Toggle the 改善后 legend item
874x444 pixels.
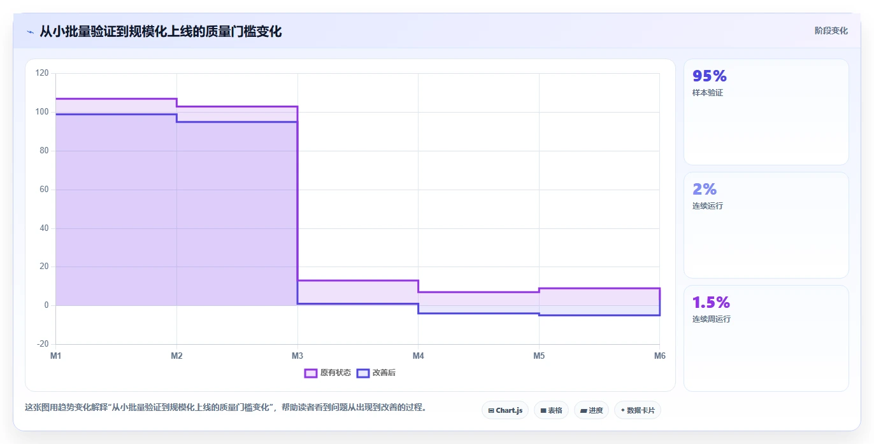tap(376, 373)
